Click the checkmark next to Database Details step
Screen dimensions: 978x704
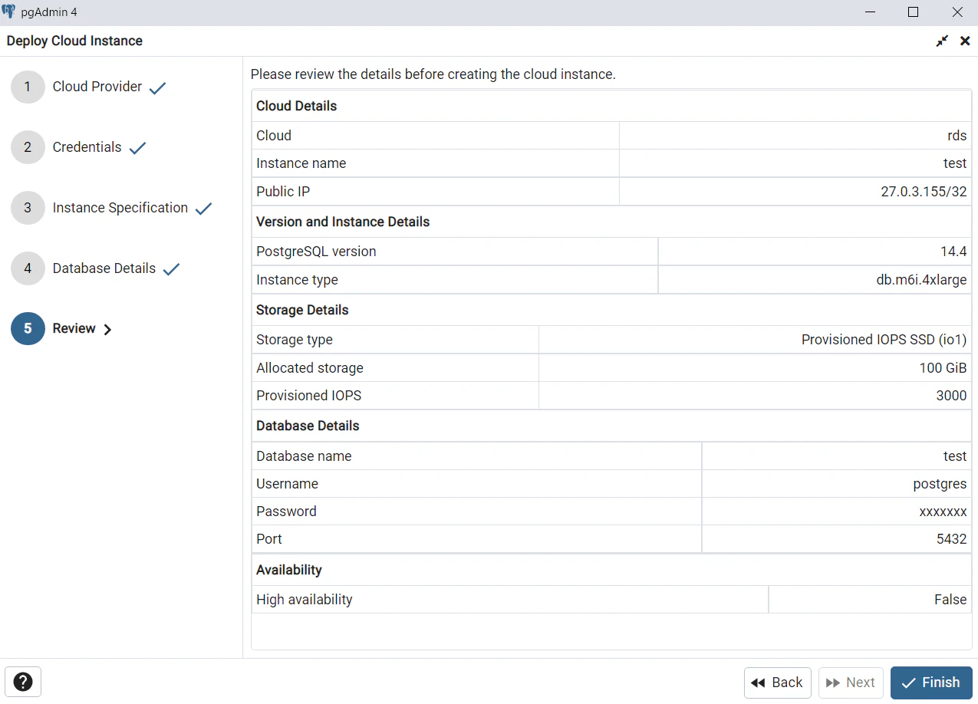pyautogui.click(x=171, y=269)
